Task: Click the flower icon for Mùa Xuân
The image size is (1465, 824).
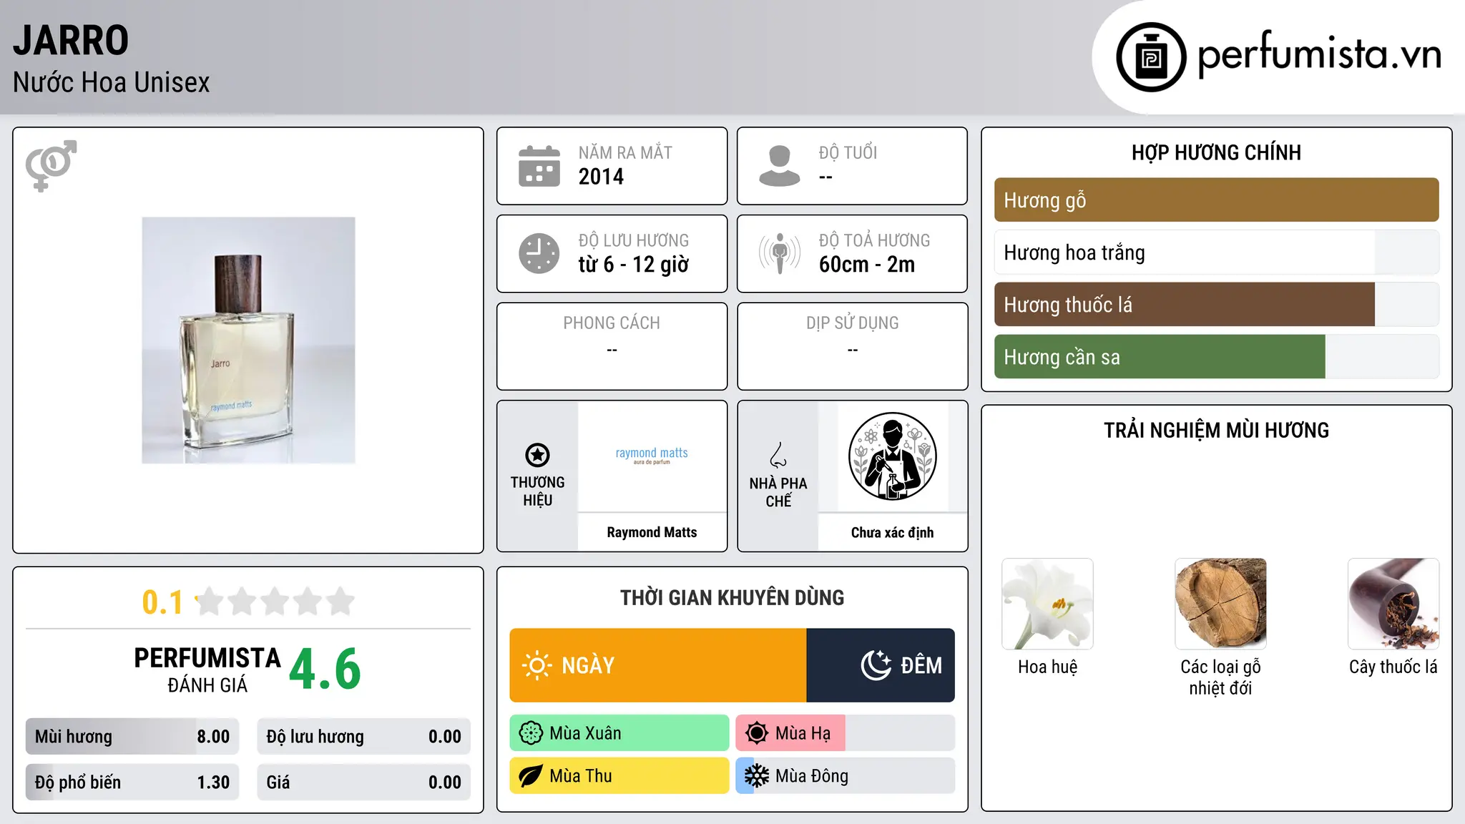Action: point(531,733)
